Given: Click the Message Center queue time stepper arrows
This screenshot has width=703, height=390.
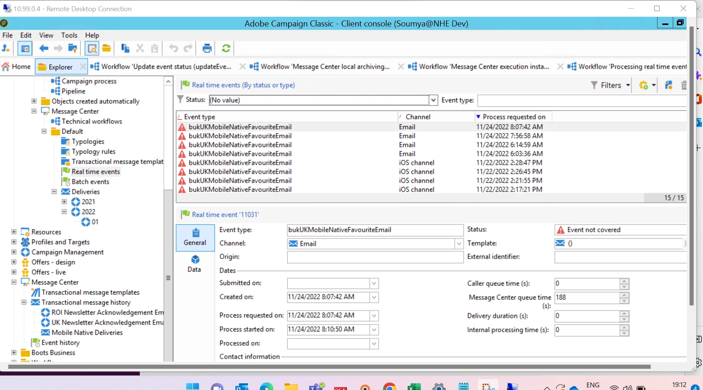Looking at the screenshot, I should (x=624, y=298).
